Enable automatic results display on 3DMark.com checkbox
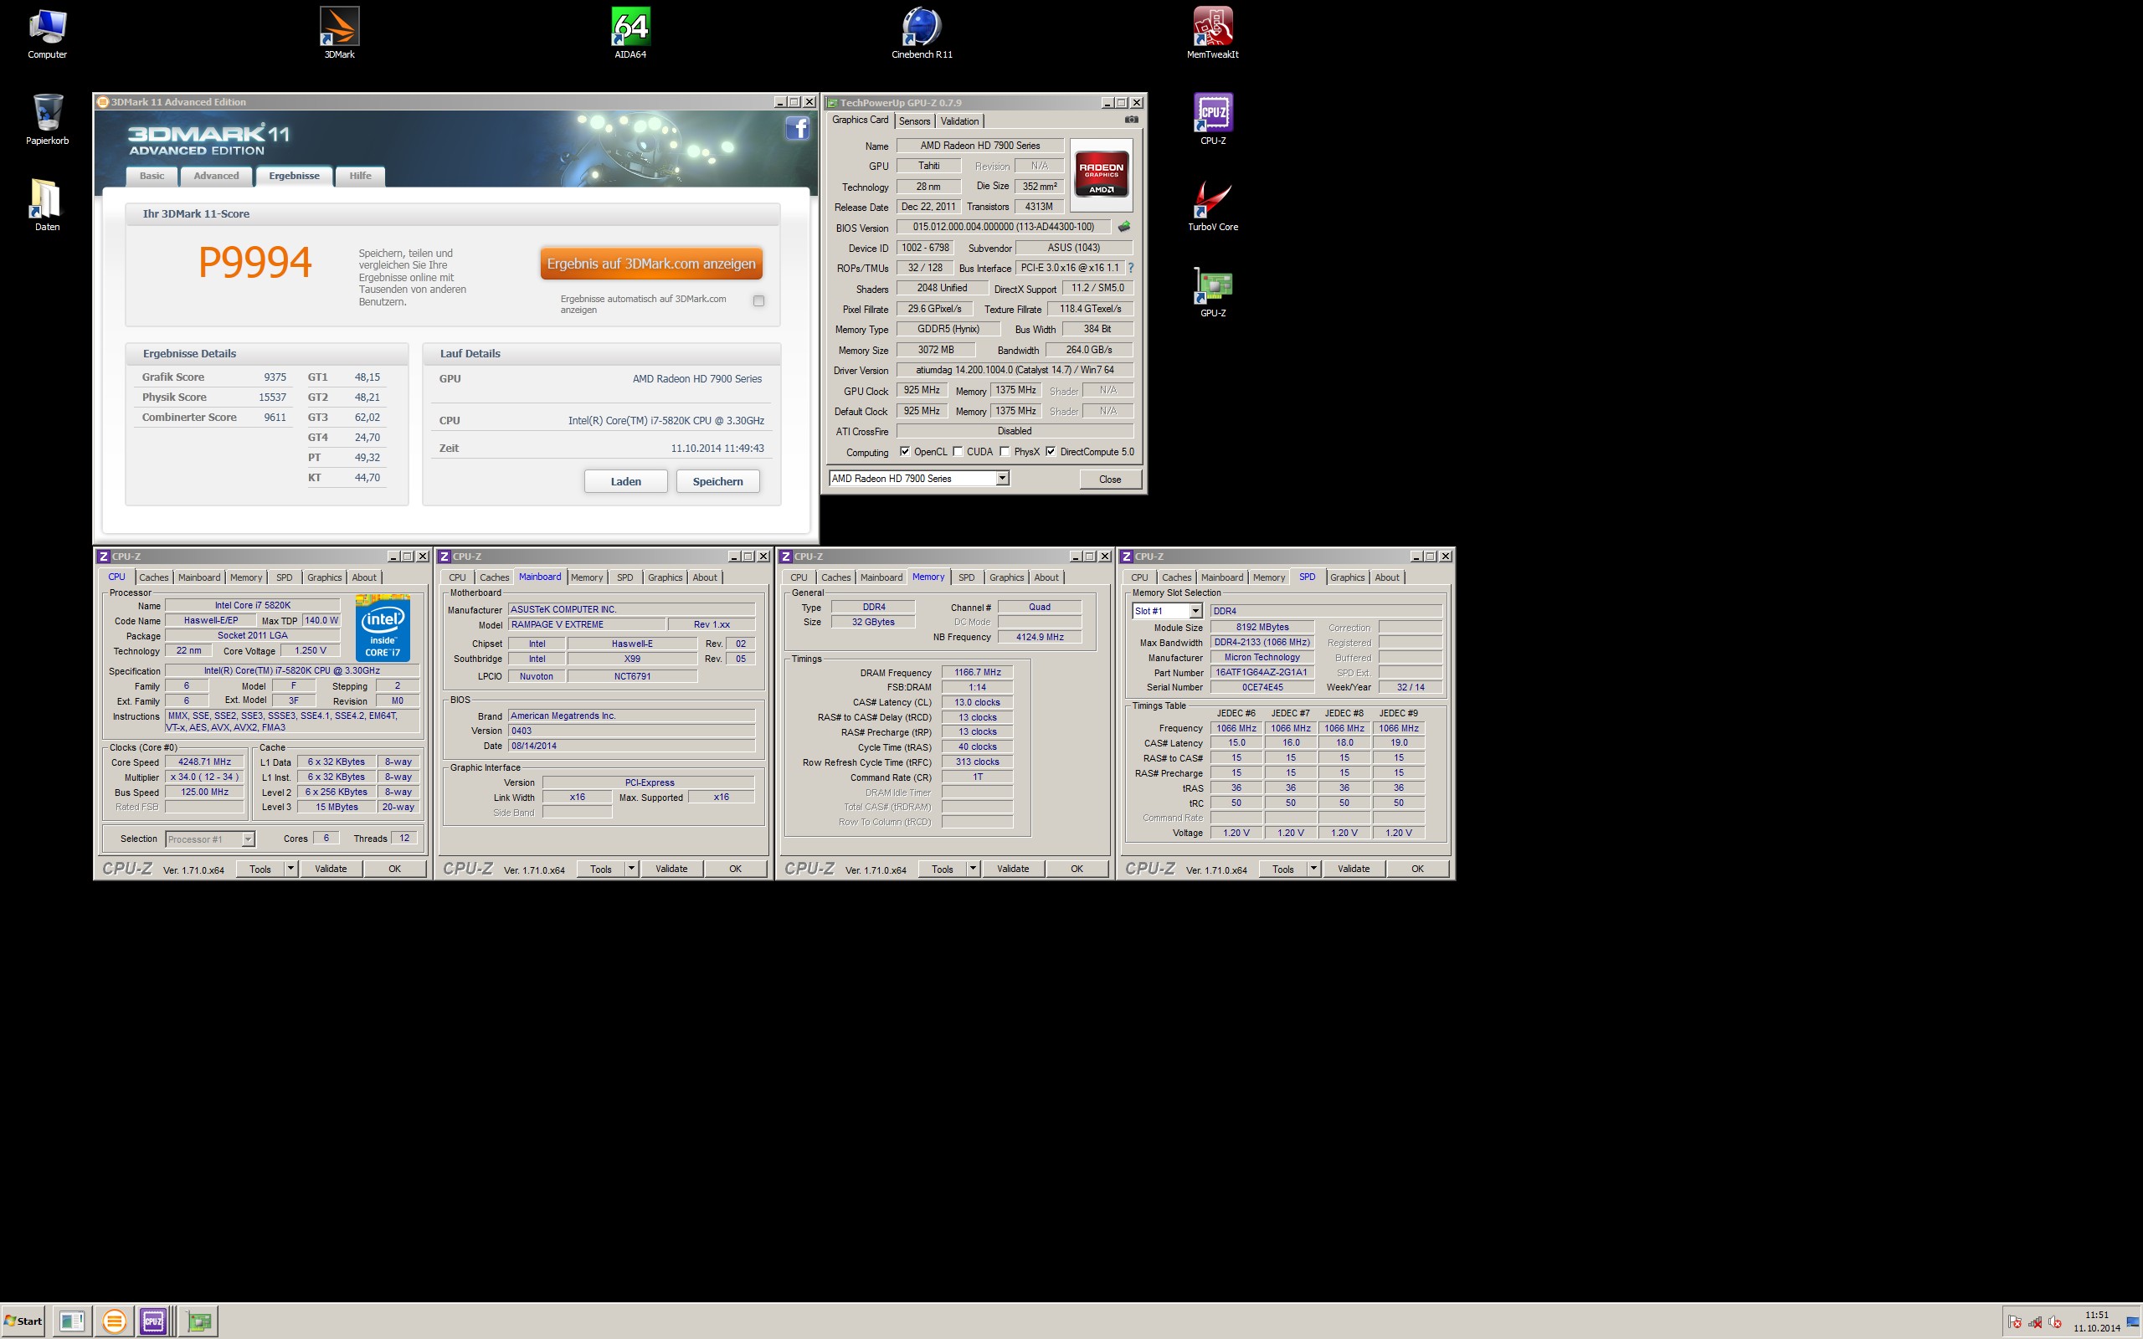The height and width of the screenshot is (1339, 2143). (x=759, y=301)
